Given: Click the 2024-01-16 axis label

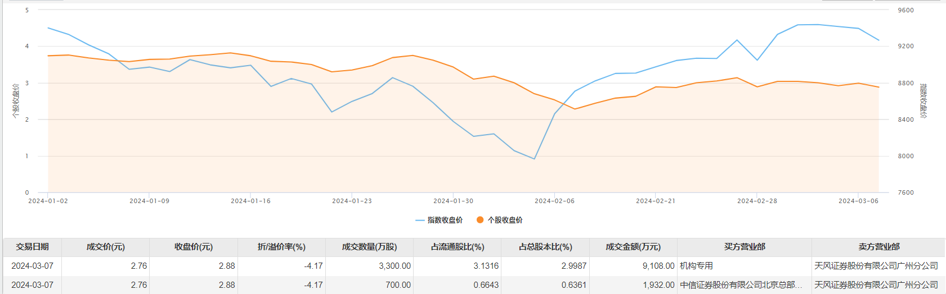Looking at the screenshot, I should [x=250, y=201].
